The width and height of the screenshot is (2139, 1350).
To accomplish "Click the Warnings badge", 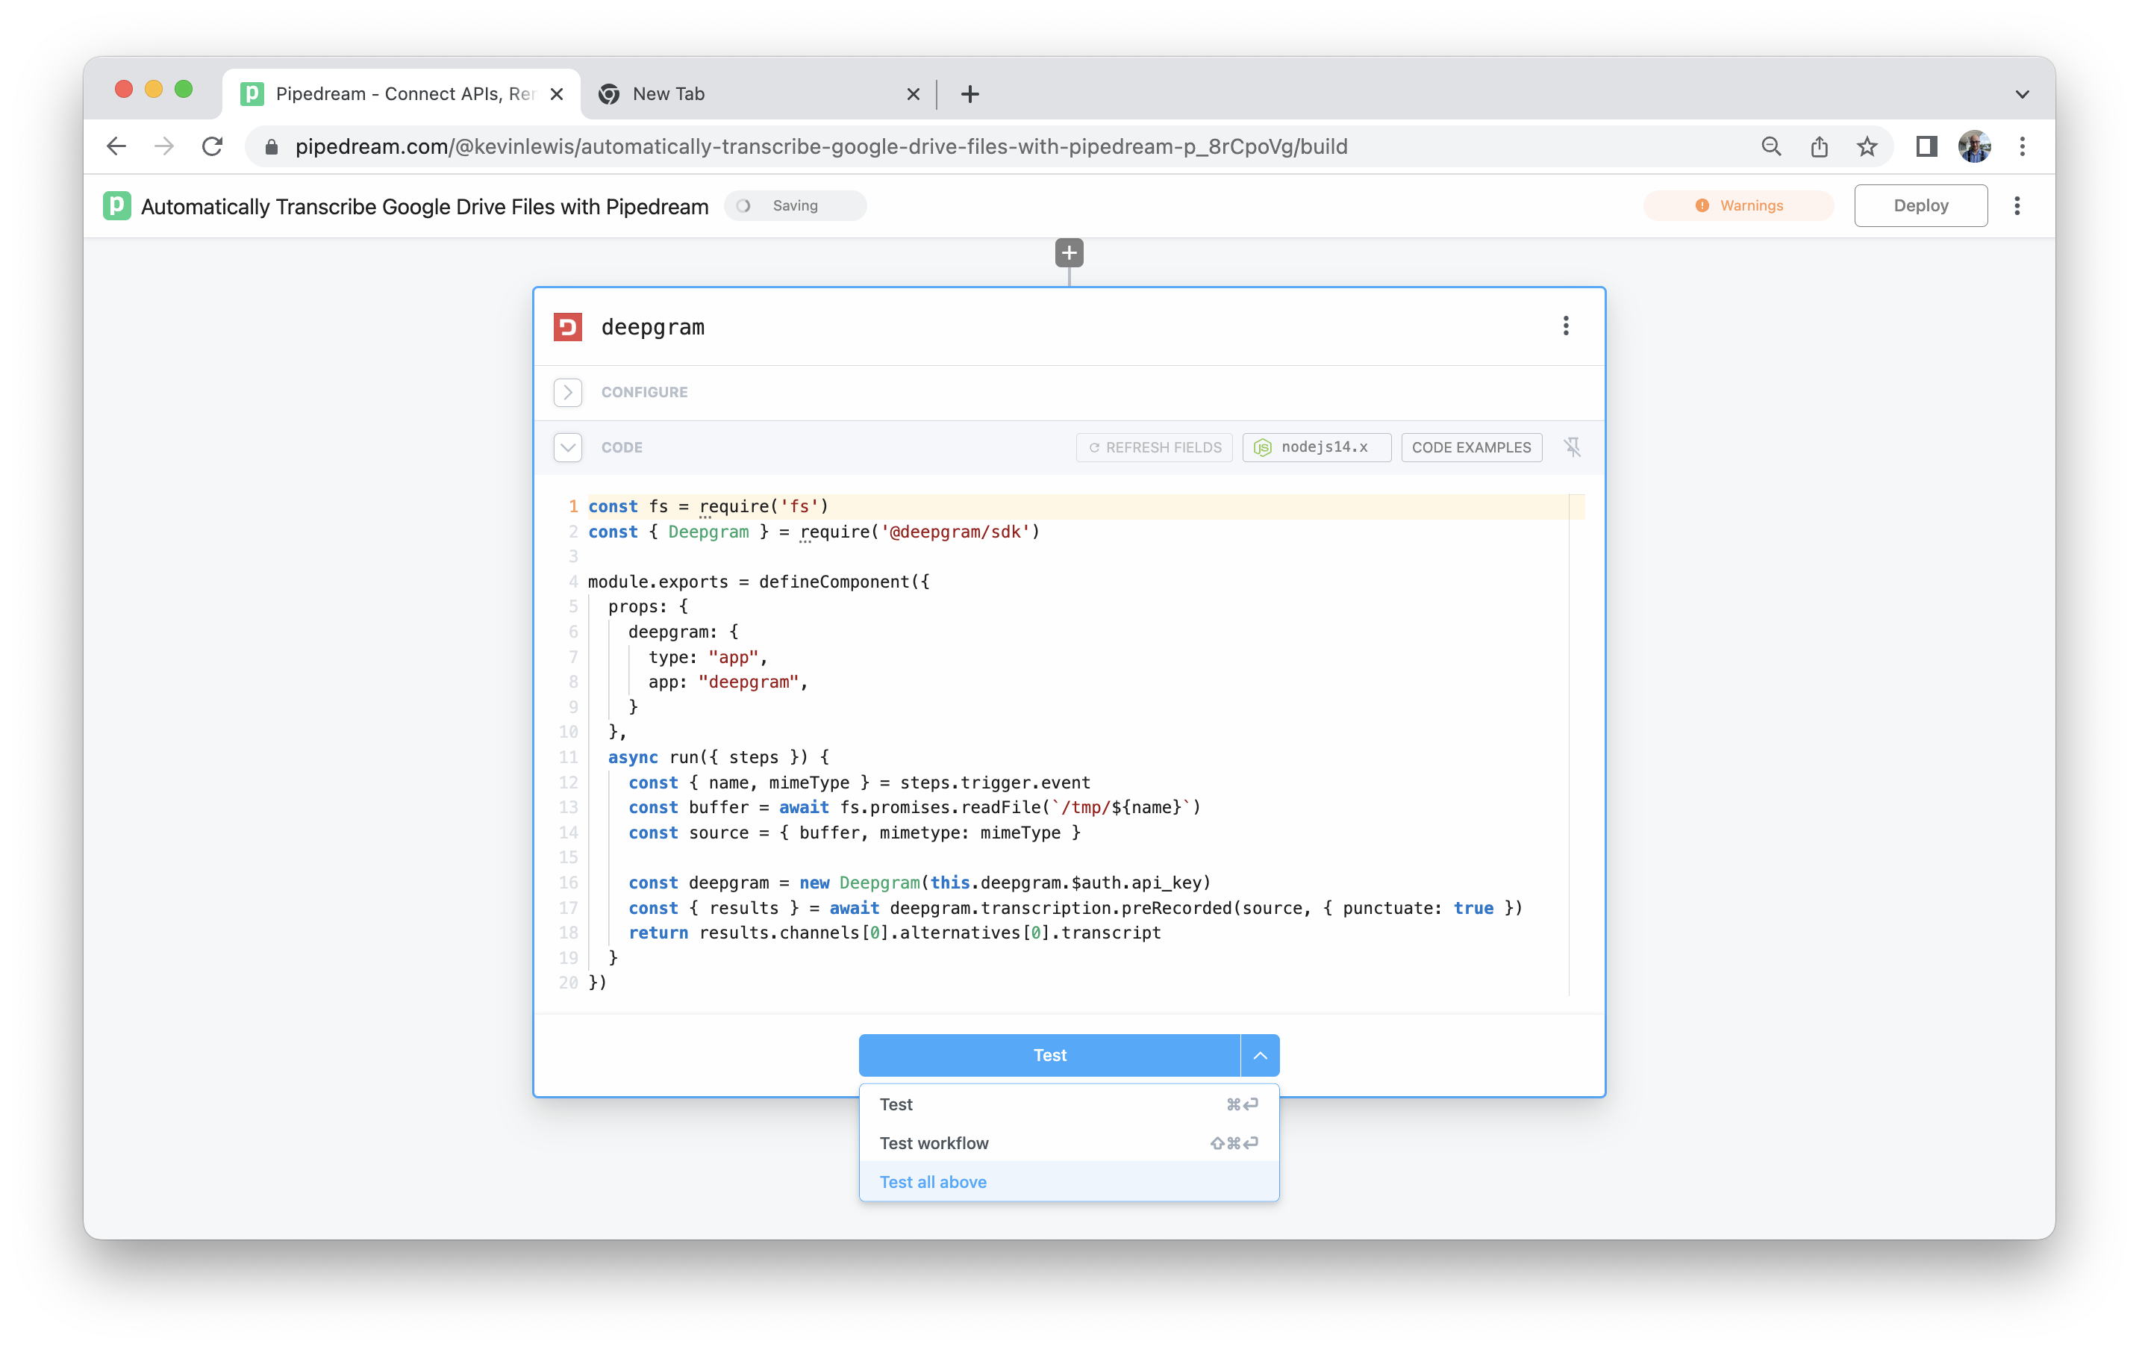I will (x=1738, y=205).
